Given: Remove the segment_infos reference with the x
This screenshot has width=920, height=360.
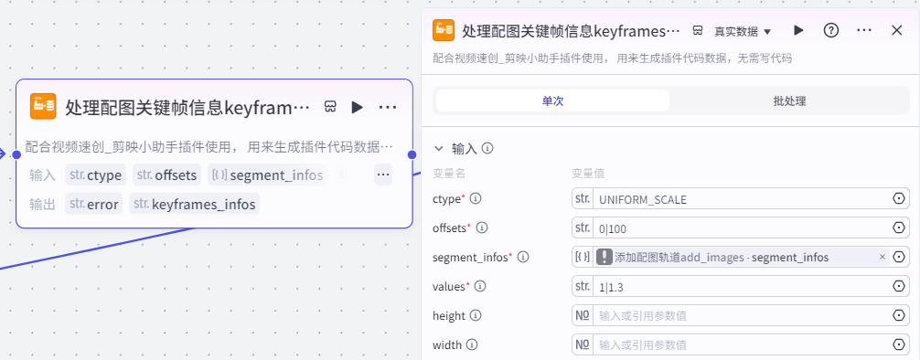Looking at the screenshot, I should click(882, 257).
